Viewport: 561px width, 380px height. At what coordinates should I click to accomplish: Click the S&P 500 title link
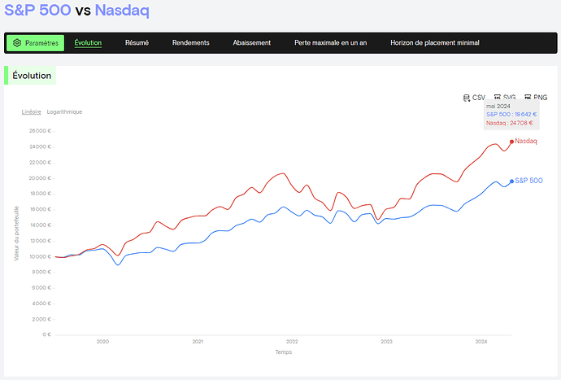37,10
